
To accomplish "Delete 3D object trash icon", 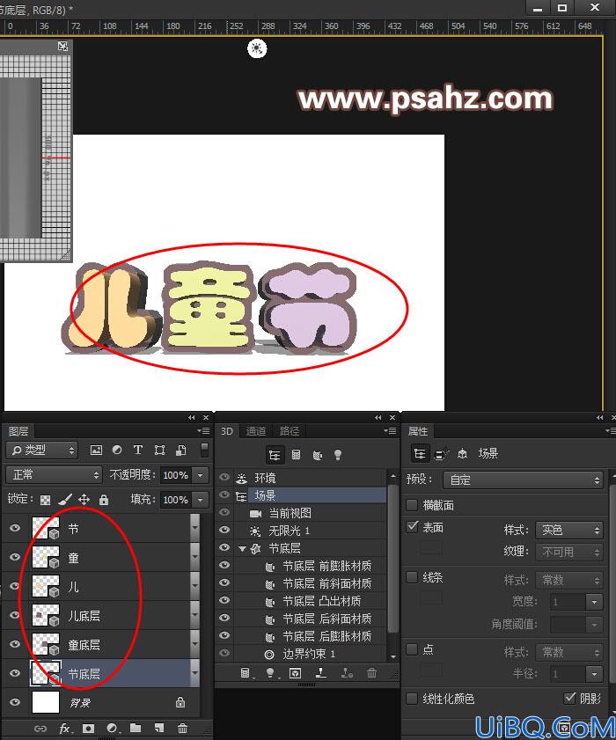I will click(372, 673).
